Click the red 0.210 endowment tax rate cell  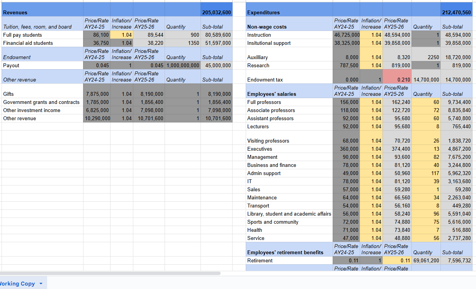(398, 76)
